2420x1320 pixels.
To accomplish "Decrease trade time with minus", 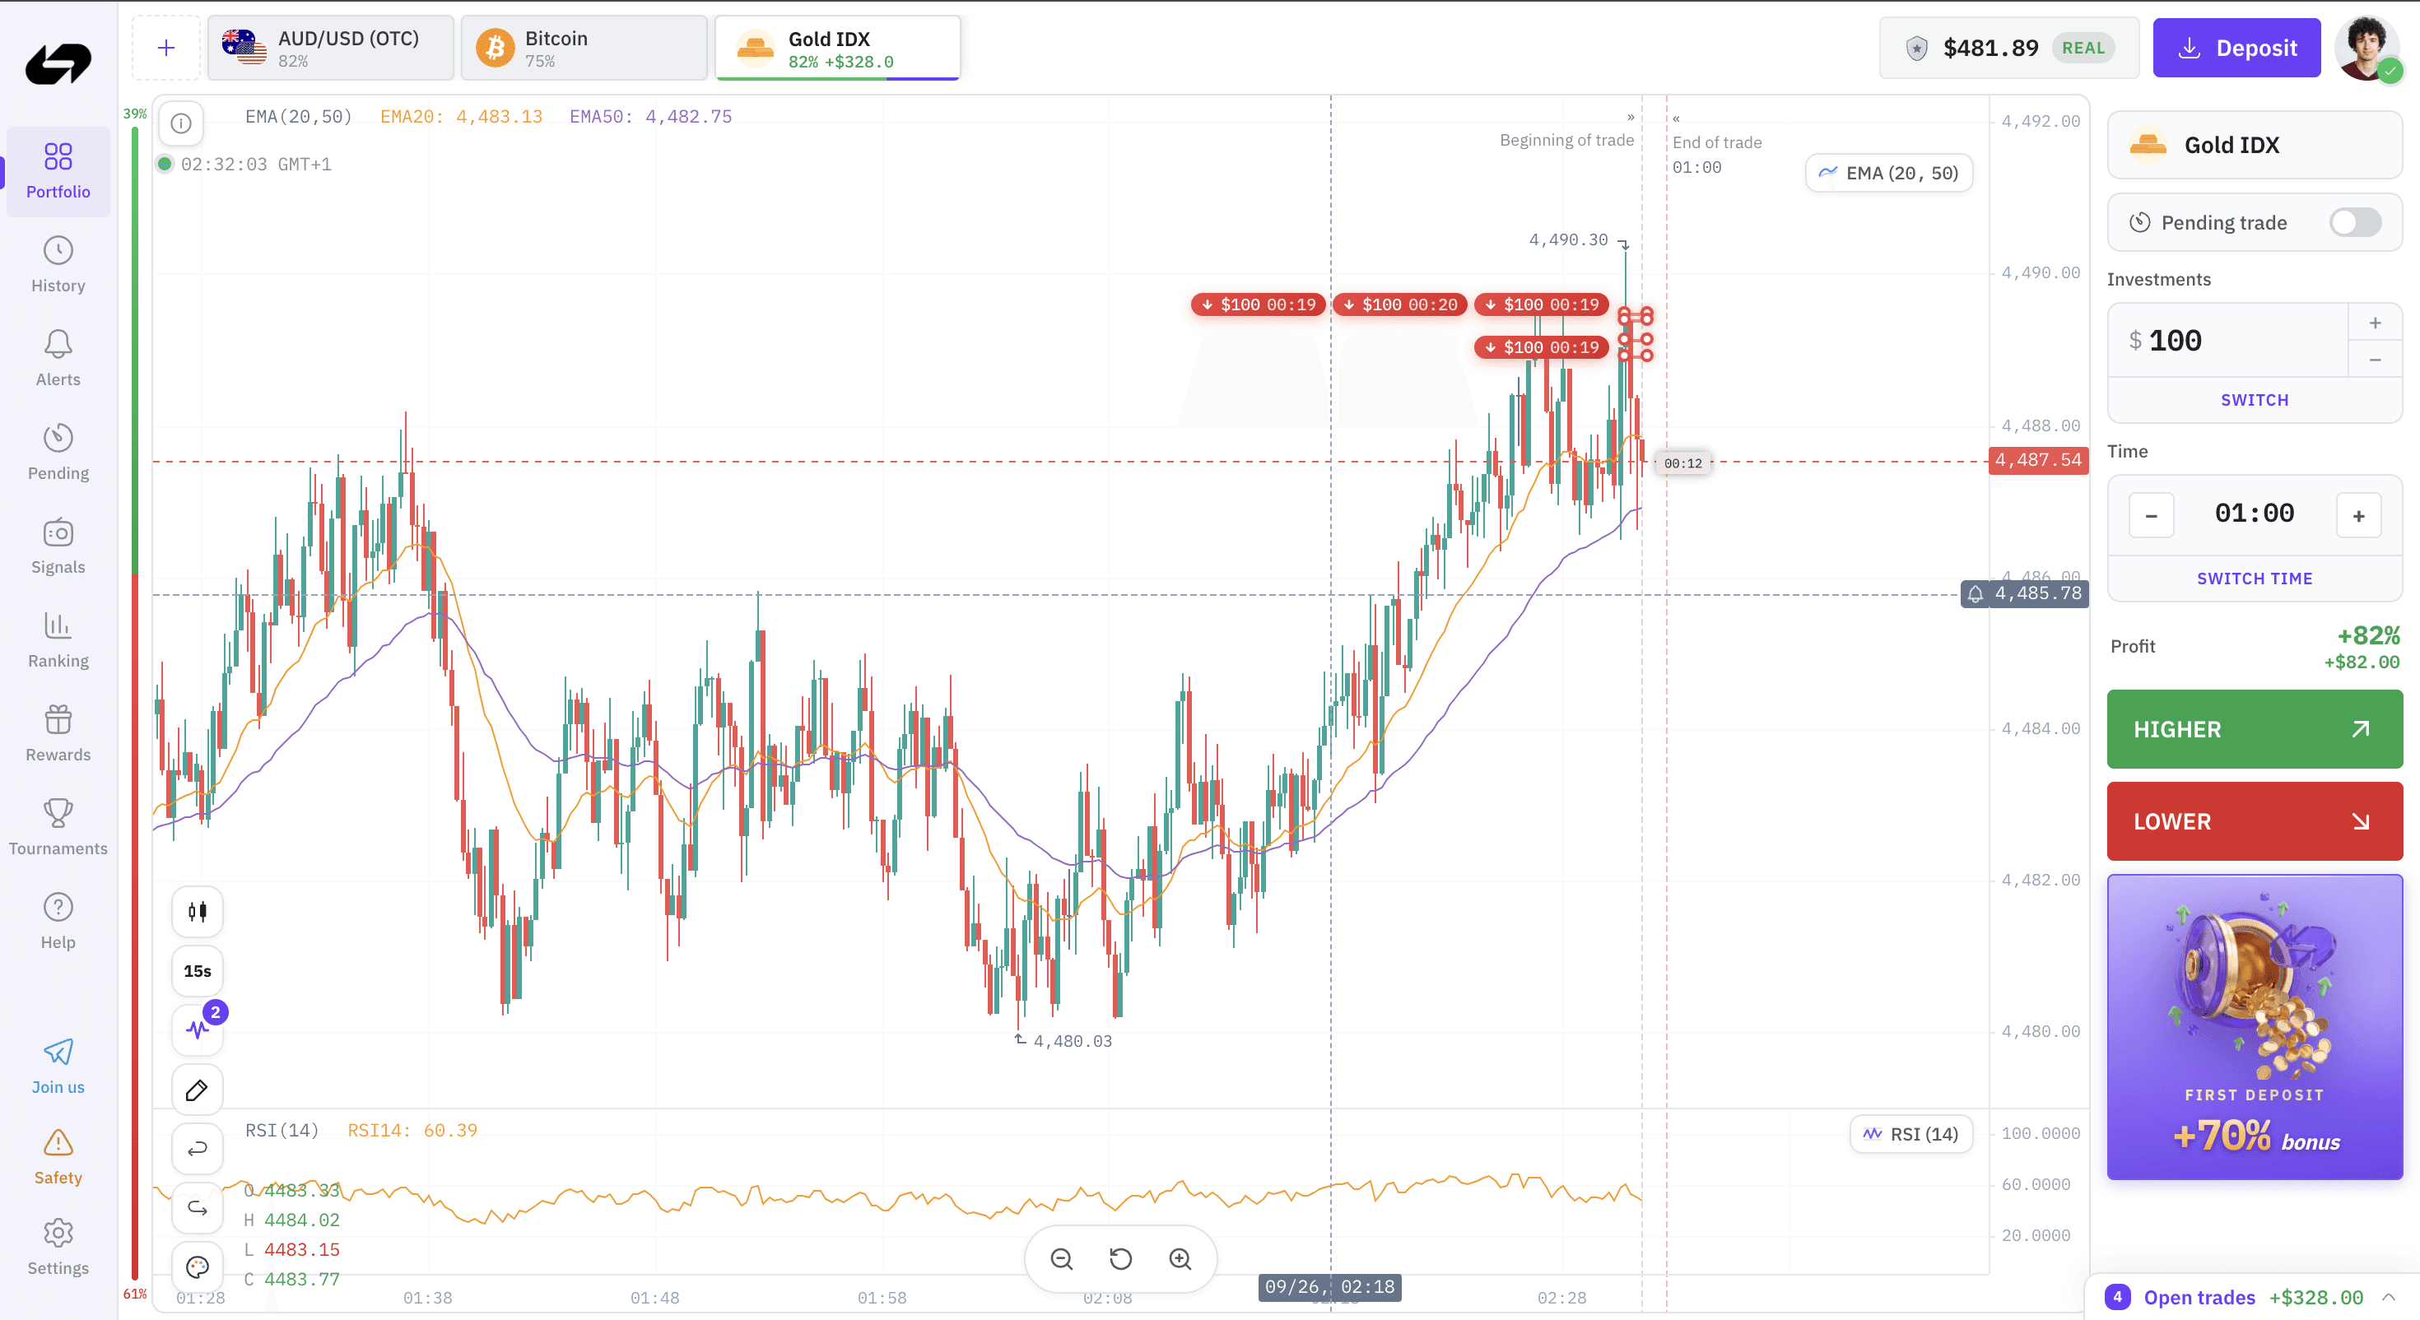I will pyautogui.click(x=2152, y=516).
